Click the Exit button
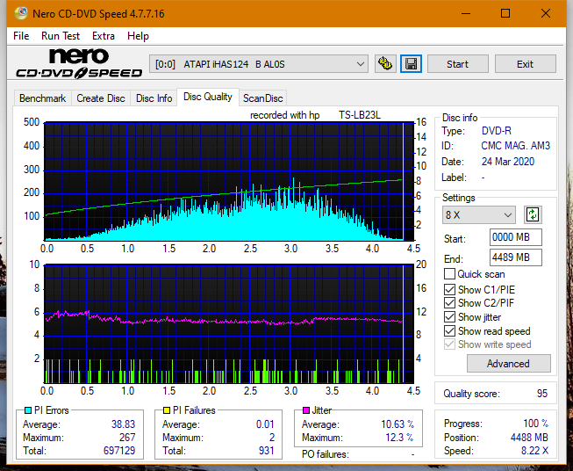Image resolution: width=573 pixels, height=471 pixels. [525, 64]
